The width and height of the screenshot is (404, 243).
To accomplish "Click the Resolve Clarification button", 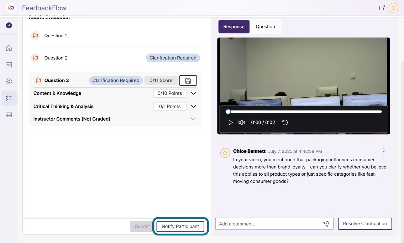I will (365, 224).
